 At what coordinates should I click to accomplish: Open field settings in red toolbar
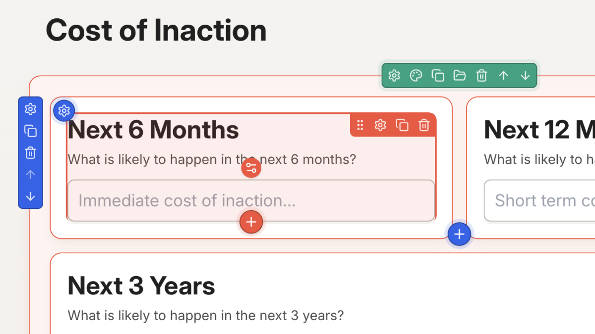[x=380, y=125]
